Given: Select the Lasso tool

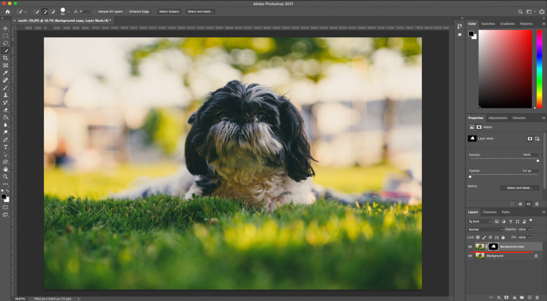Looking at the screenshot, I should [x=5, y=43].
